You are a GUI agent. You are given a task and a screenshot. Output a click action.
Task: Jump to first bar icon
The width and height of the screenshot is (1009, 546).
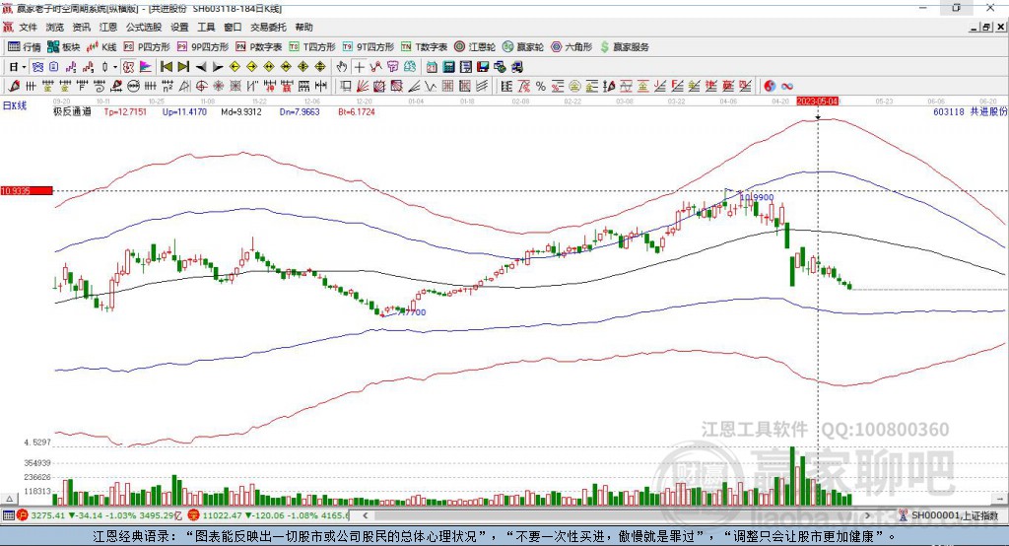(167, 67)
